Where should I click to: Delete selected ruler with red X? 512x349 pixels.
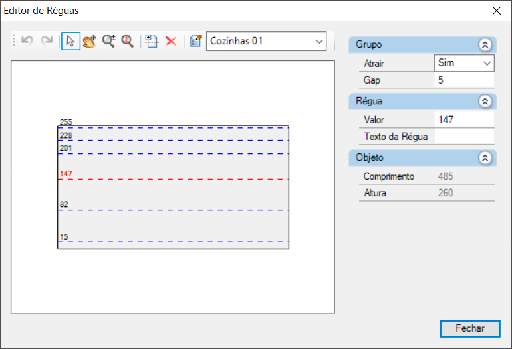click(x=171, y=41)
